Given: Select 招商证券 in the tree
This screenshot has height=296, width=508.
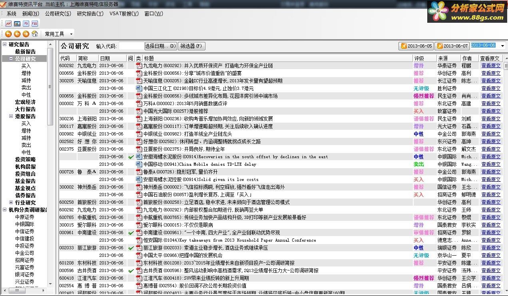Looking at the screenshot, I should pos(25,260).
